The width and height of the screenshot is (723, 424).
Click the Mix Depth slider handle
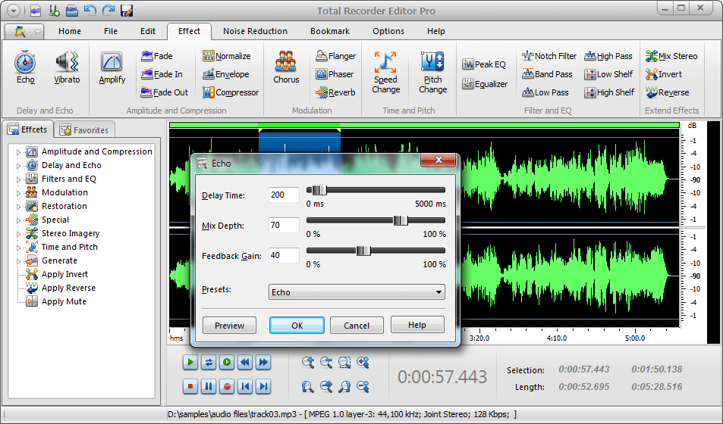401,220
